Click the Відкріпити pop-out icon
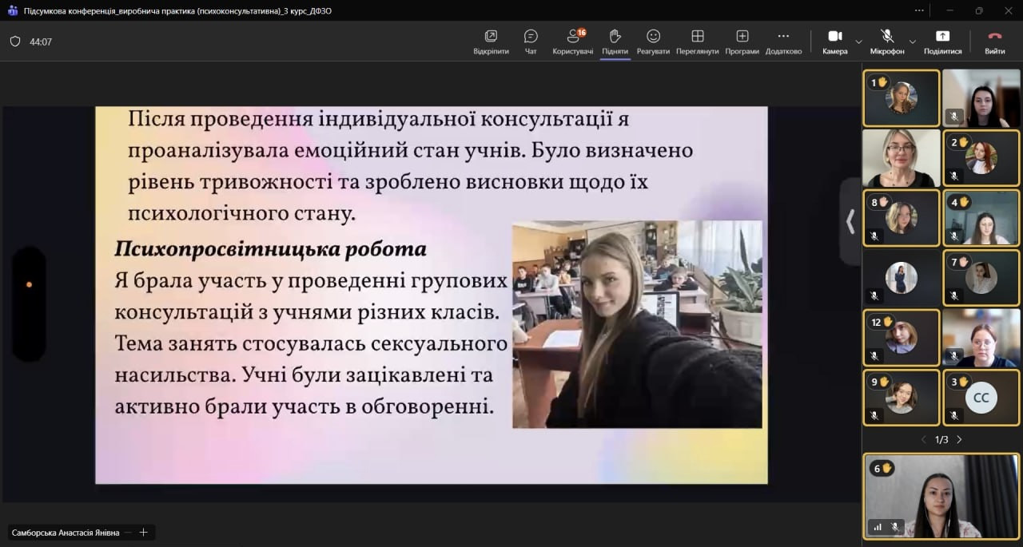 click(491, 42)
